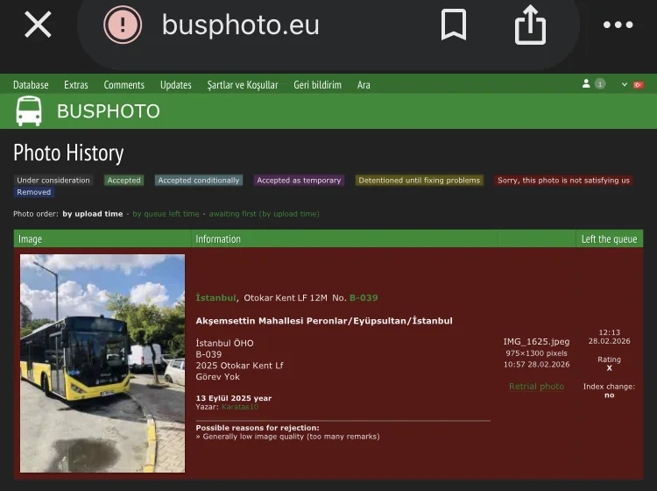Open the notification count badge
The width and height of the screenshot is (657, 491).
coord(600,84)
